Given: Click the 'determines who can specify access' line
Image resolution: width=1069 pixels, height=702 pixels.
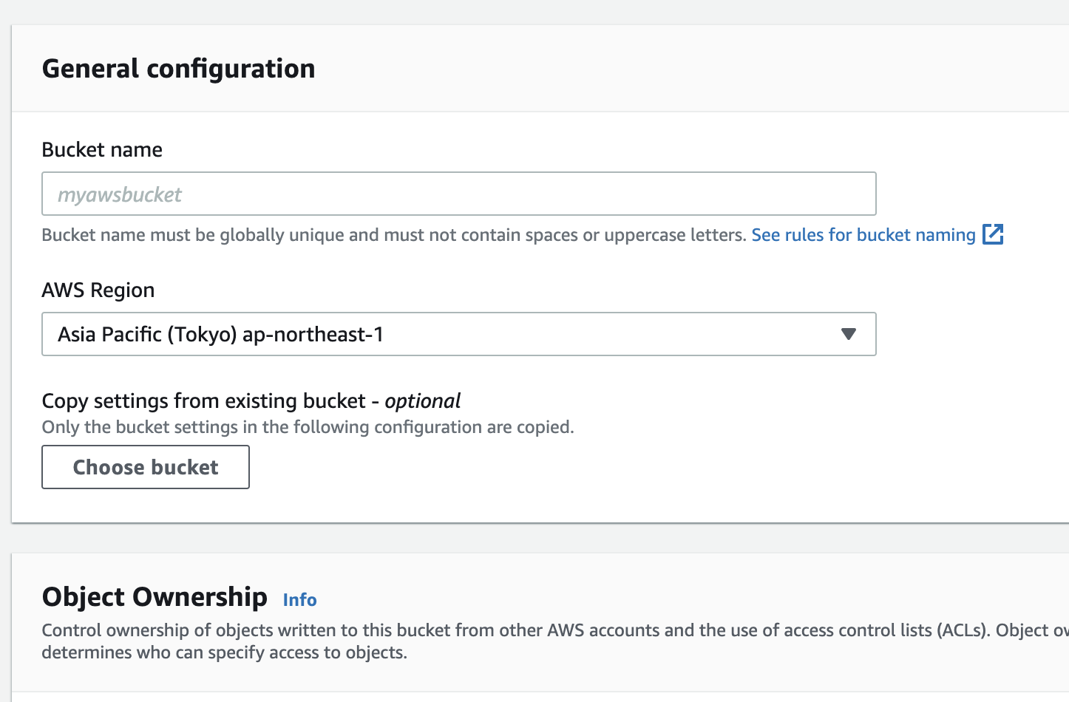Looking at the screenshot, I should [x=224, y=653].
